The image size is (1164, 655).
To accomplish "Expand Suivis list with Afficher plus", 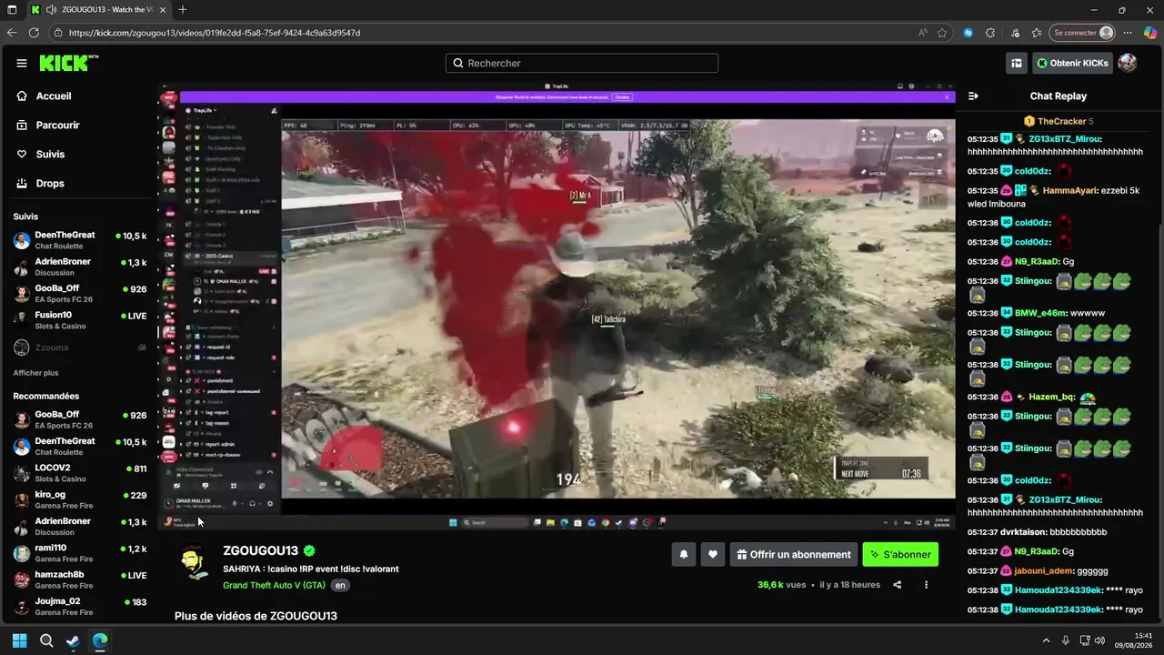I will click(35, 373).
